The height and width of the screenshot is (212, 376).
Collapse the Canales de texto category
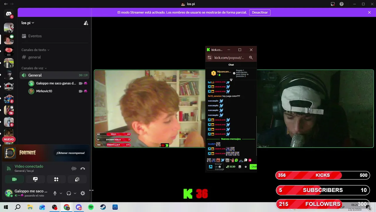tap(35, 50)
